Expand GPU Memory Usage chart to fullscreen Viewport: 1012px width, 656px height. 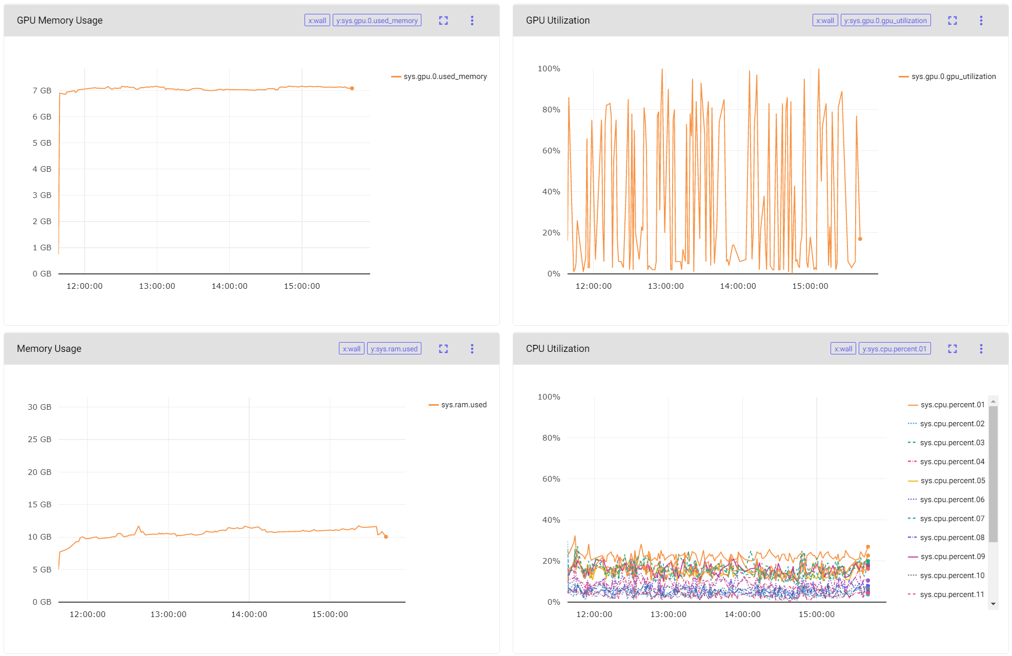443,21
